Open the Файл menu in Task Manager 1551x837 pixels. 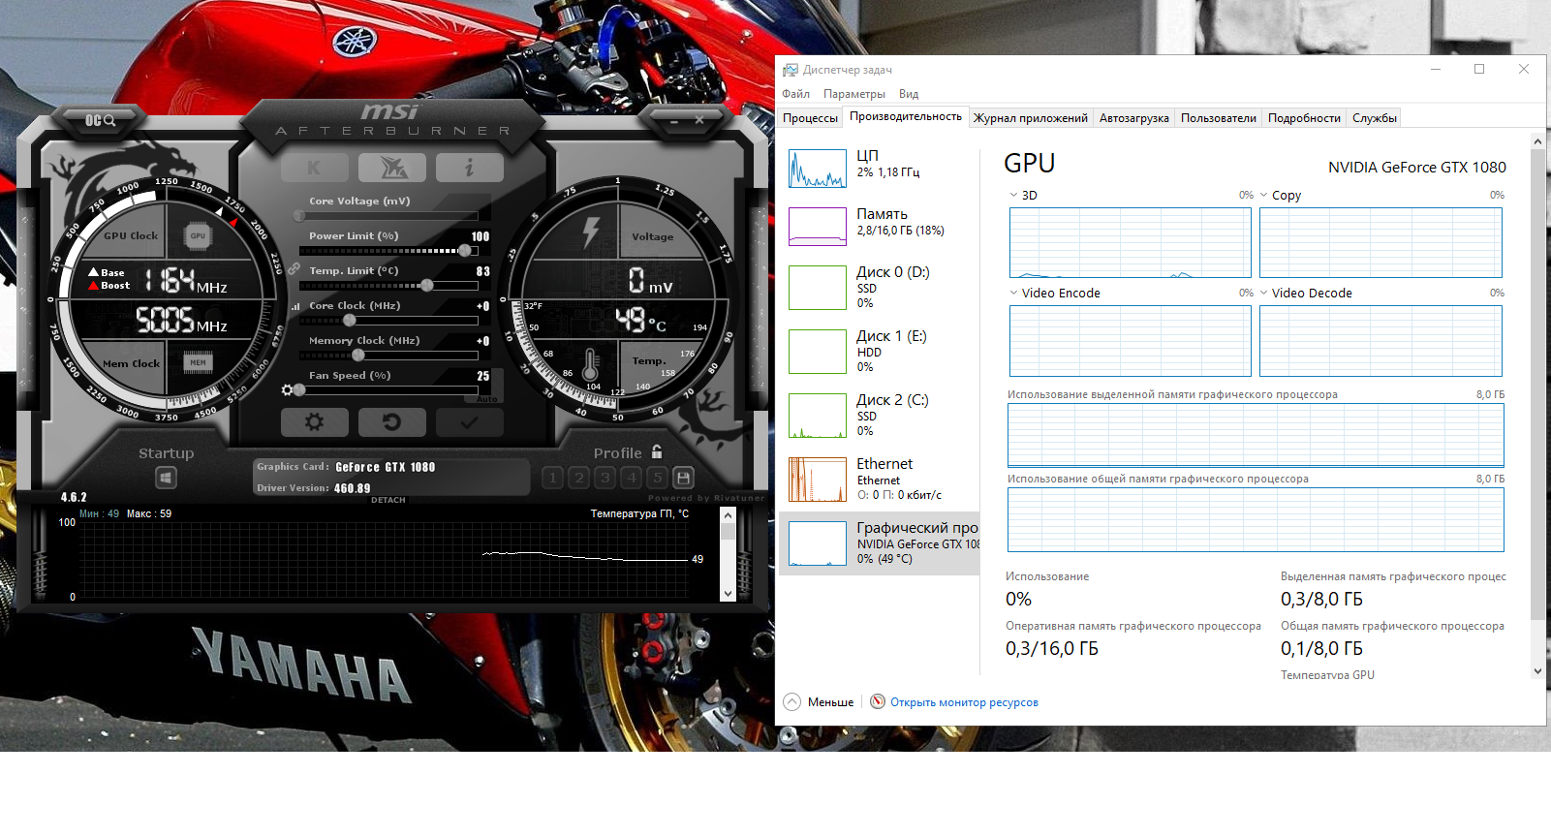click(796, 94)
